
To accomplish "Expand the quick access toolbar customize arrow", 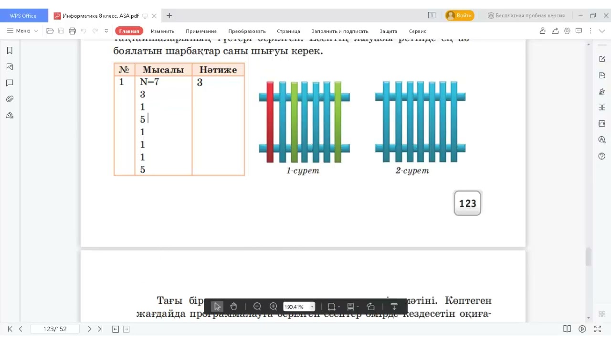I will point(106,31).
